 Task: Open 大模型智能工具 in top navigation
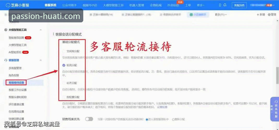[113, 5]
